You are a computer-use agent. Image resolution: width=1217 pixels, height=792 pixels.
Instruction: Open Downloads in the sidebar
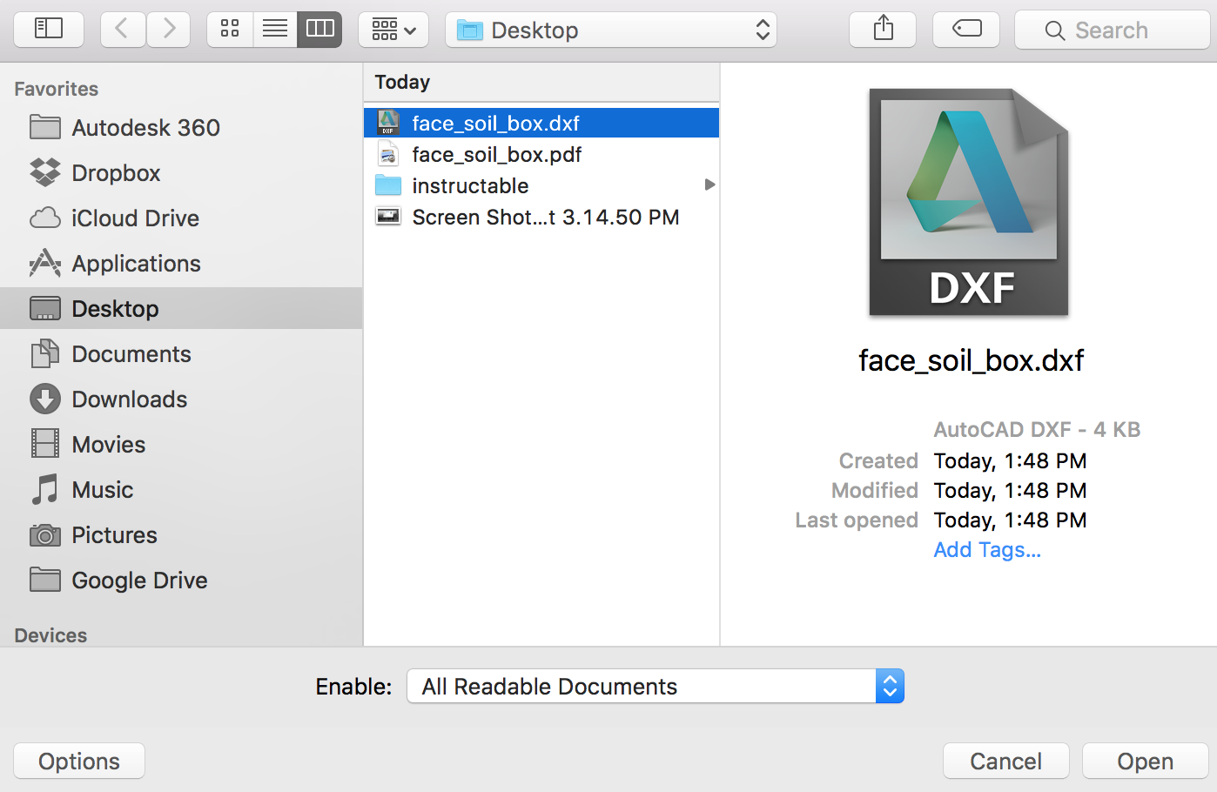(x=181, y=399)
